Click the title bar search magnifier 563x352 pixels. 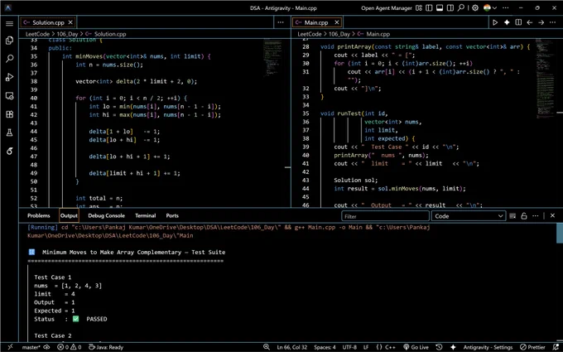coord(461,7)
